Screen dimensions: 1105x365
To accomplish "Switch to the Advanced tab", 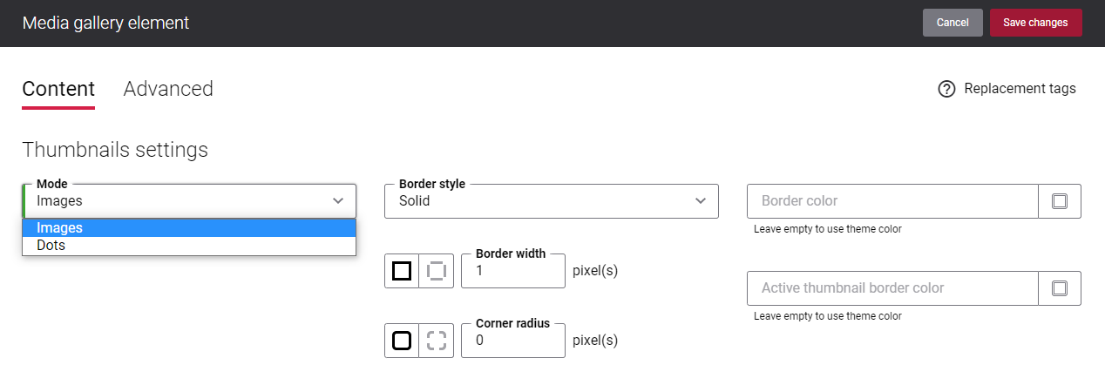I will [x=168, y=89].
